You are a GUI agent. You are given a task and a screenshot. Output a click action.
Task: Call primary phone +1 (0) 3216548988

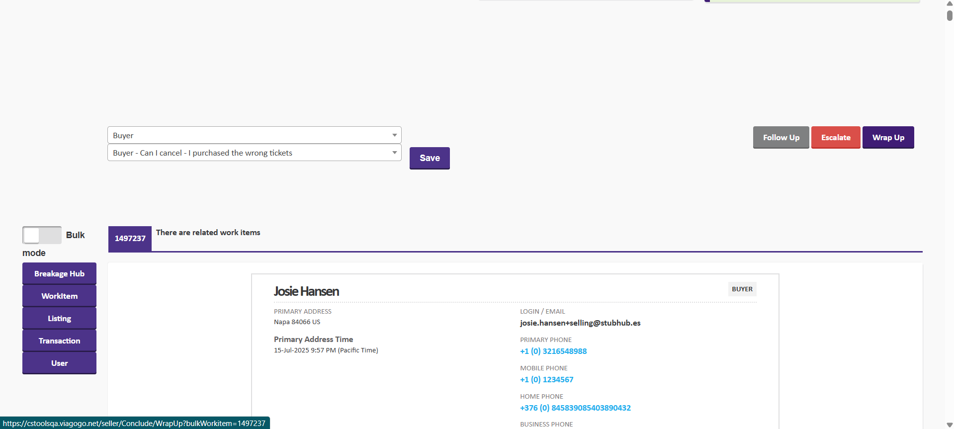[553, 351]
